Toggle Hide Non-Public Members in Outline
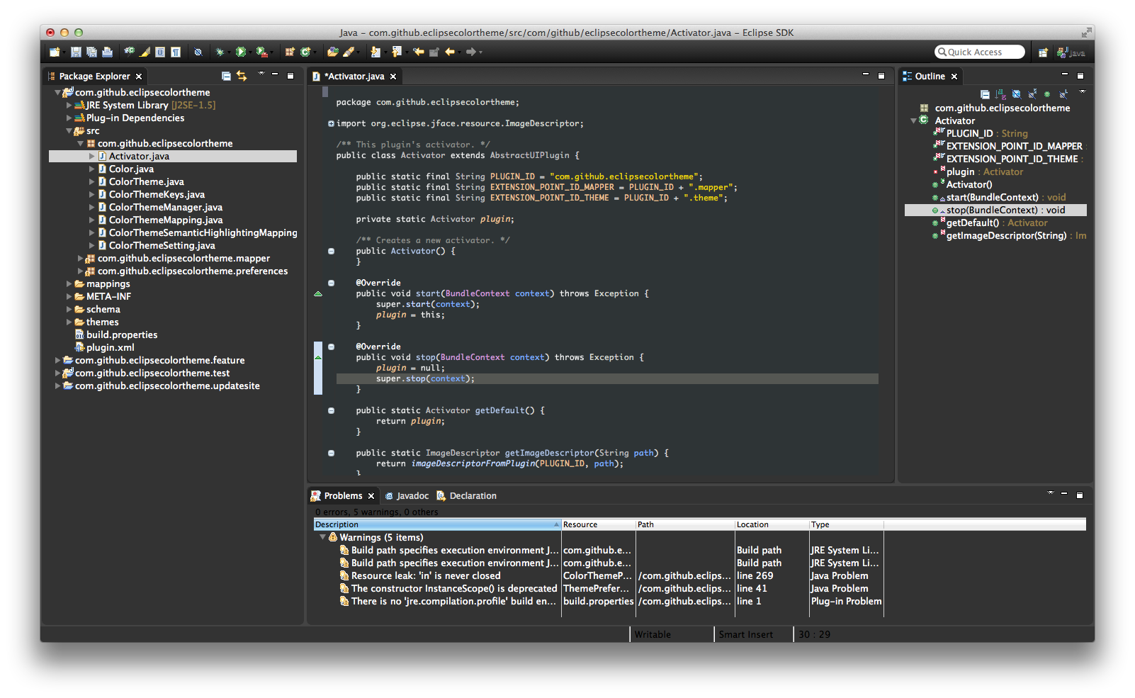Image resolution: width=1135 pixels, height=698 pixels. [1047, 94]
